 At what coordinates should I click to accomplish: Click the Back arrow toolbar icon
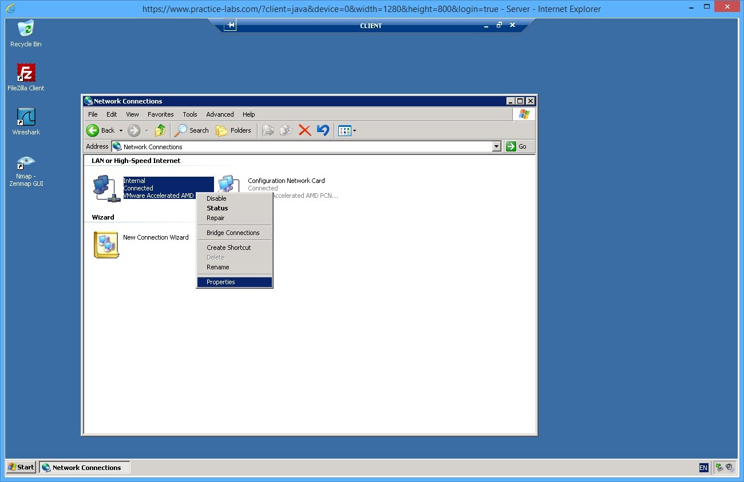(x=93, y=130)
